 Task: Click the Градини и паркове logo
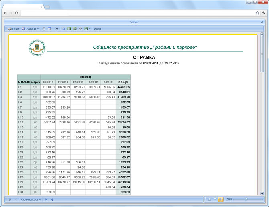[37, 48]
